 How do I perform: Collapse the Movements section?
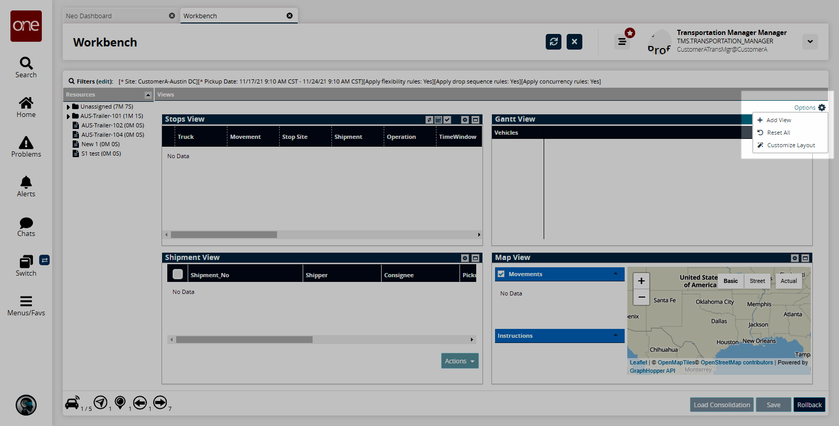(615, 274)
